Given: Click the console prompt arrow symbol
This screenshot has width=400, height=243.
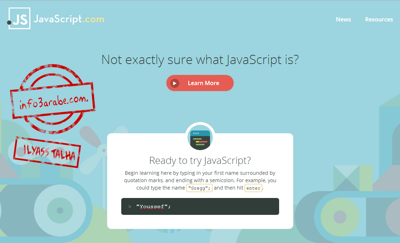Looking at the screenshot, I should 130,207.
